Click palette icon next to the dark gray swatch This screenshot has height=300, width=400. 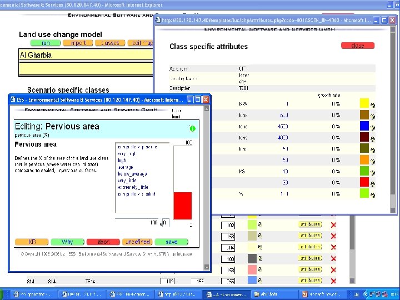point(259,258)
